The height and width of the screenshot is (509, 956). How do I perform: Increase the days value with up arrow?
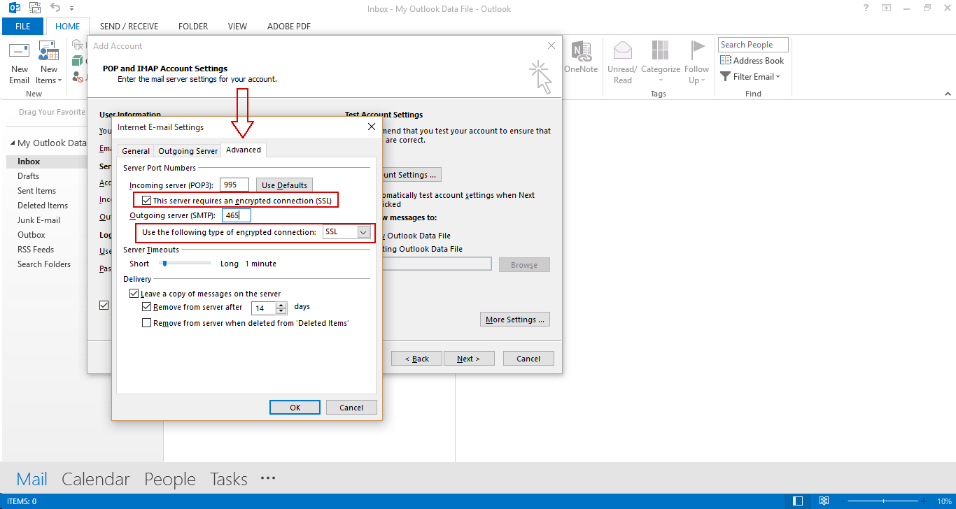tap(281, 305)
